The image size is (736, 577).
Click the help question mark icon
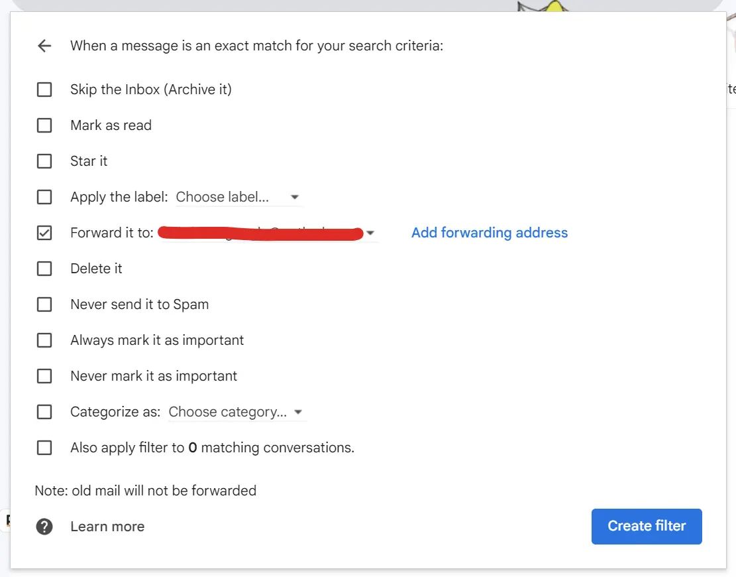click(44, 527)
